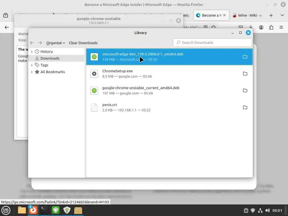The height and width of the screenshot is (216, 288).
Task: Expand the Tags tree node
Action: tap(32, 65)
